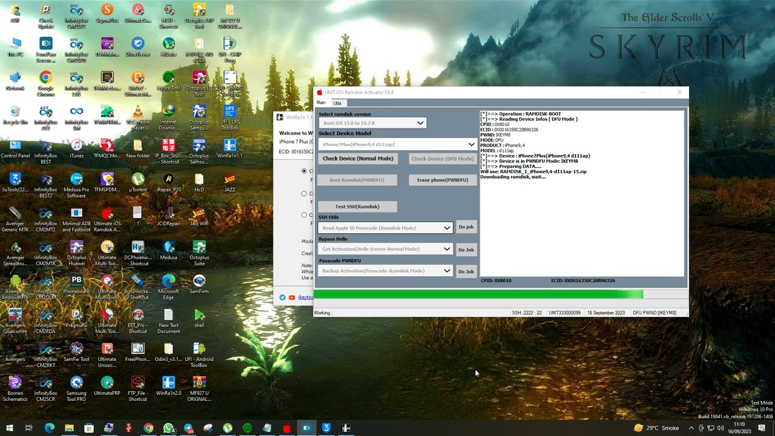Screen dimensions: 775x436
Task: Launch iTunes from the desktop
Action: [76, 149]
